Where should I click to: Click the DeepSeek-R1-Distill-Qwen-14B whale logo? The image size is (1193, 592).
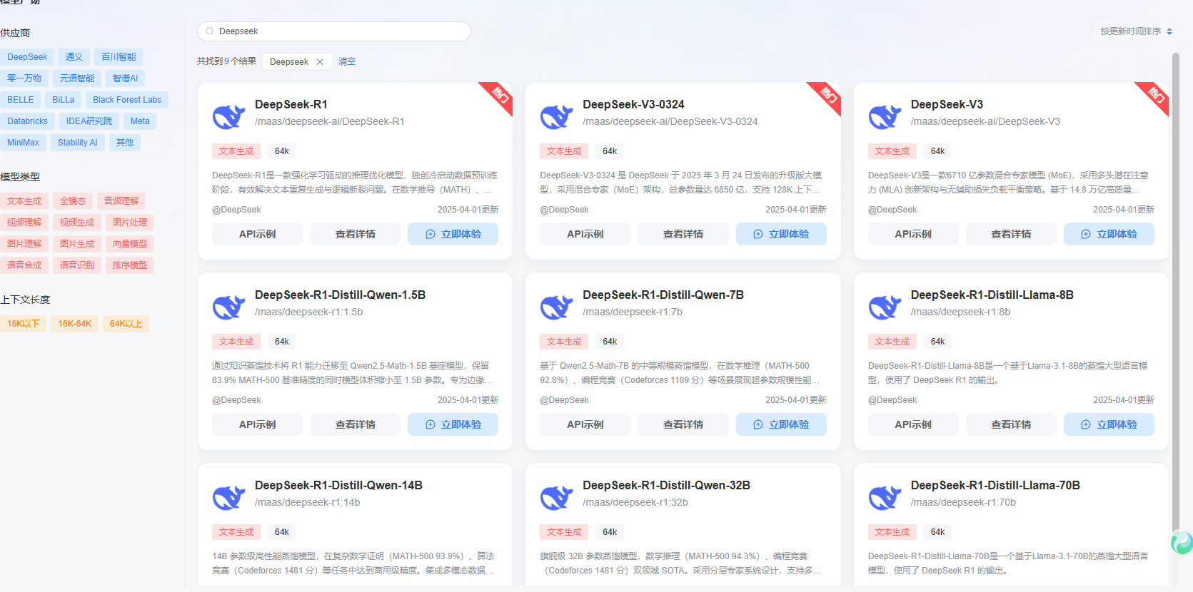[x=229, y=496]
